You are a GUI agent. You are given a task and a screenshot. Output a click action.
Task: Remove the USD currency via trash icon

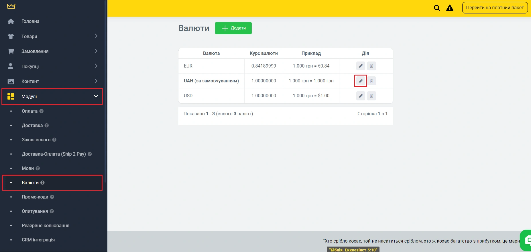[x=371, y=96]
